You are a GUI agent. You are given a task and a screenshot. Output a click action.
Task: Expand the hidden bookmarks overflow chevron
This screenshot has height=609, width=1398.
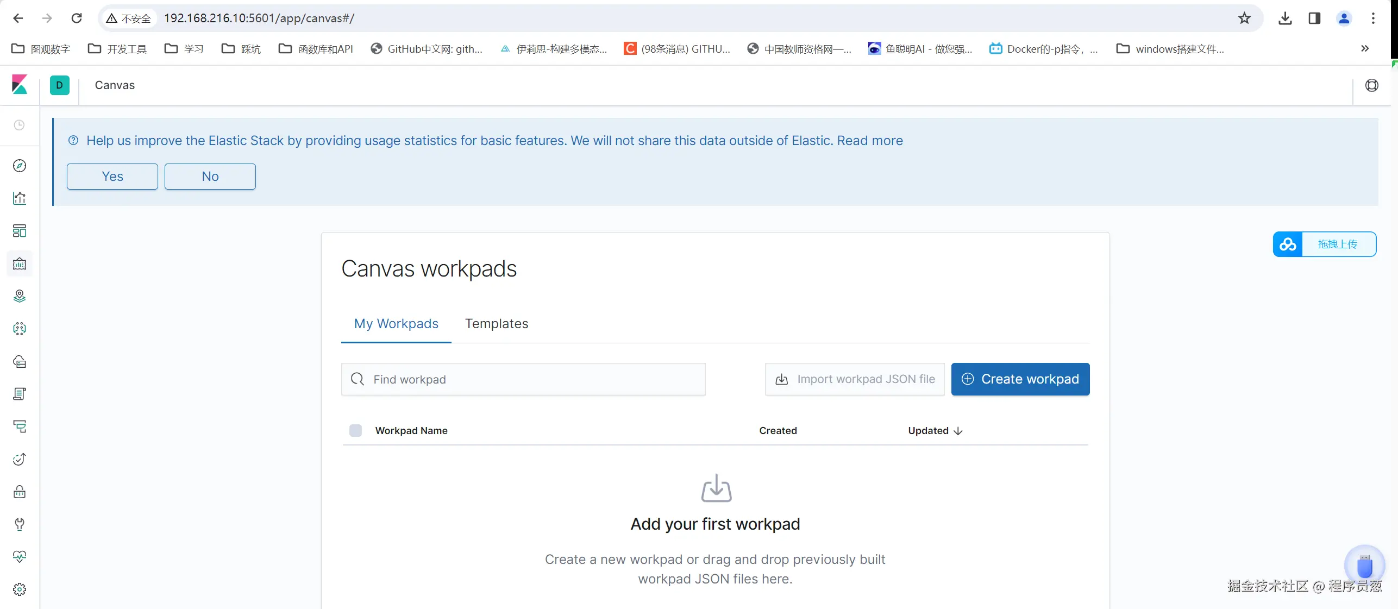[1365, 49]
